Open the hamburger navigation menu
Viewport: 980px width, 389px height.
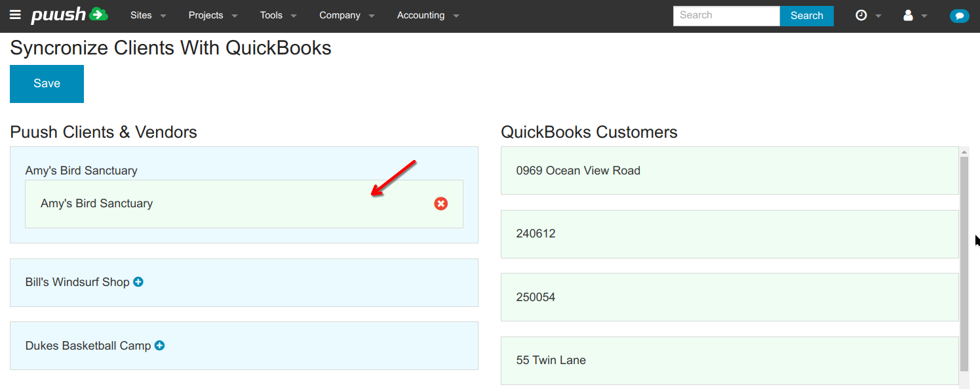15,15
